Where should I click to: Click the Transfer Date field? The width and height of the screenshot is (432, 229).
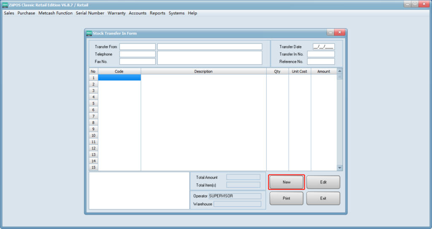click(323, 47)
